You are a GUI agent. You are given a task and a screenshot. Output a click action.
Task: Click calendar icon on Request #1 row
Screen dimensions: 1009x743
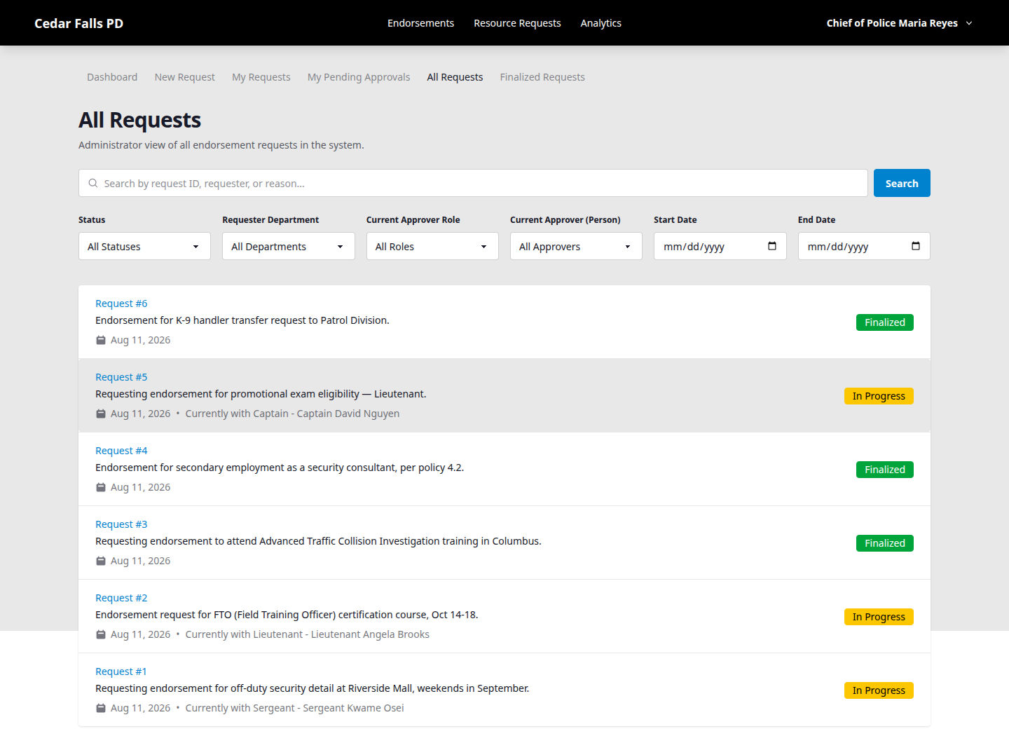pyautogui.click(x=101, y=708)
